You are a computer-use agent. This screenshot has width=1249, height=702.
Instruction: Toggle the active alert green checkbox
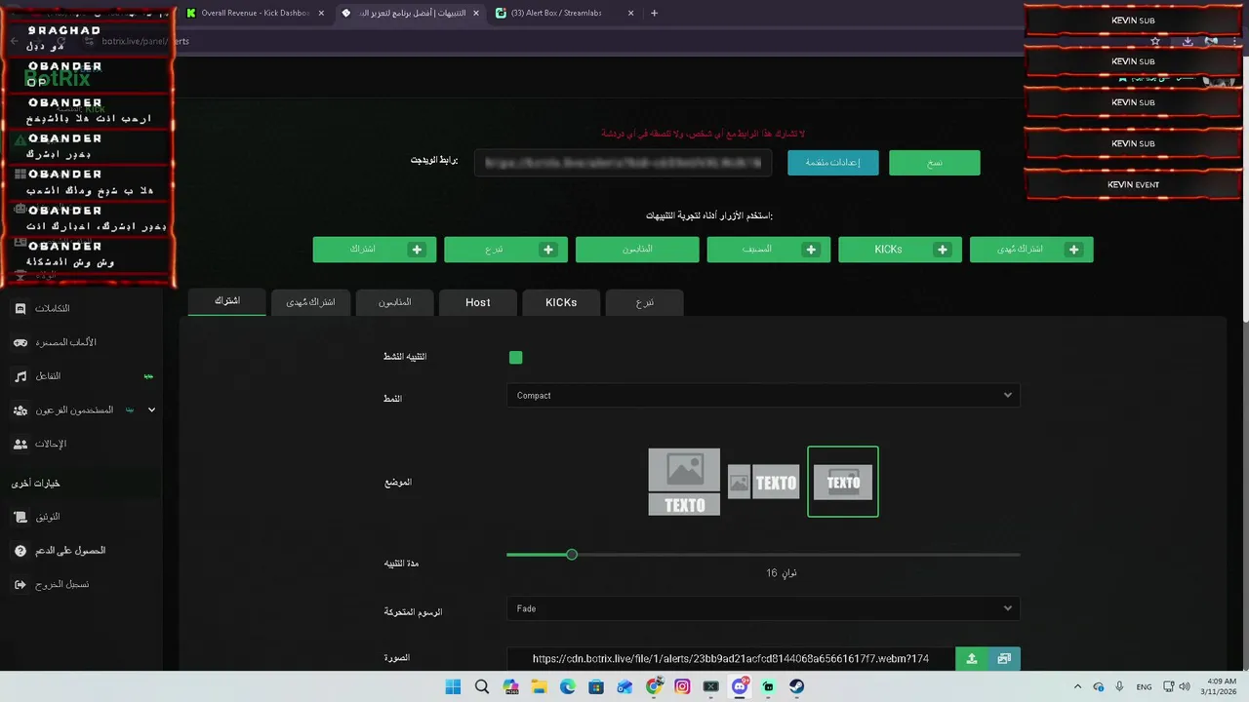(516, 358)
